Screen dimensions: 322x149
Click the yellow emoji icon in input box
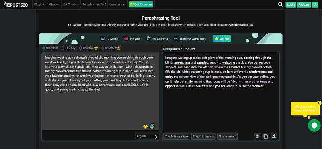145,127
